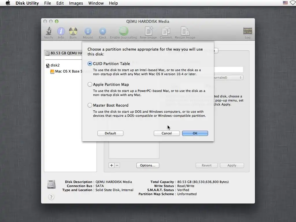This screenshot has width=296, height=222.
Task: Open the Info toolbar icon
Action: click(61, 31)
